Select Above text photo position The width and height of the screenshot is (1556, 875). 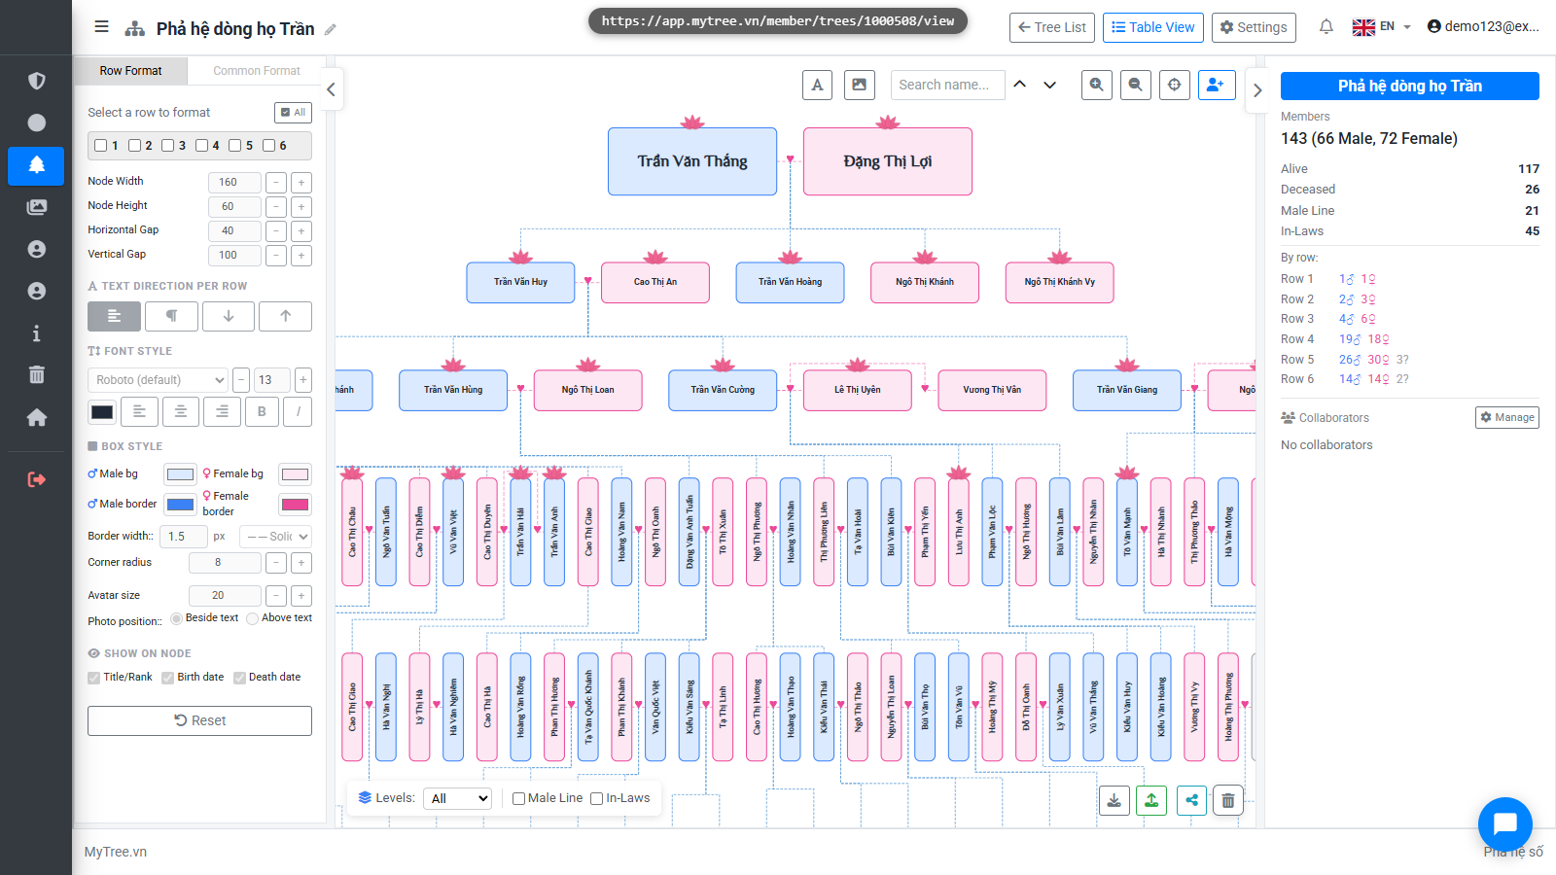coord(253,618)
